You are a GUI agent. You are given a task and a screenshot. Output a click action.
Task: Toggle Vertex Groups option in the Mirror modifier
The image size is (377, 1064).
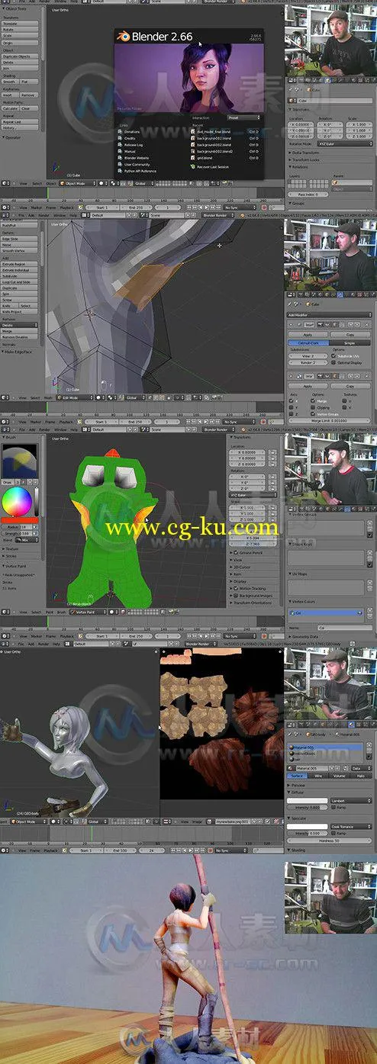313,414
